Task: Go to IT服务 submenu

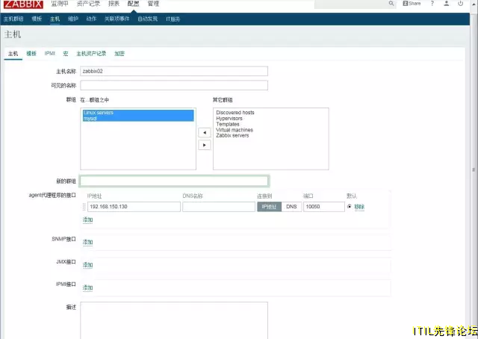Action: click(x=173, y=19)
